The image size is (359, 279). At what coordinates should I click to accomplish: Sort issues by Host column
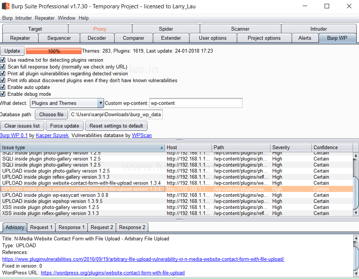[188, 148]
